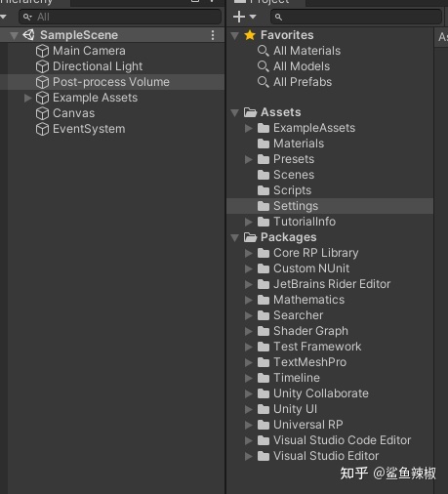Collapse the Favorites section arrow
This screenshot has height=494, width=448.
tap(234, 35)
